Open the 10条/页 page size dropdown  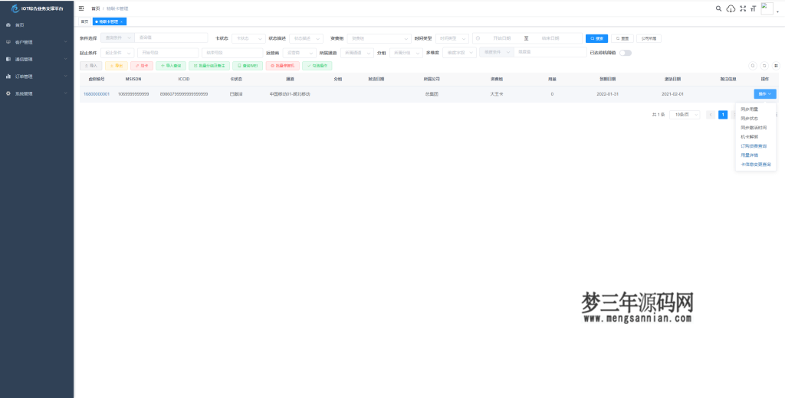pos(684,114)
